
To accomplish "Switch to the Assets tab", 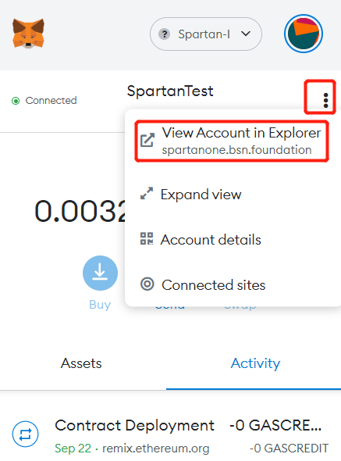I will [x=81, y=363].
